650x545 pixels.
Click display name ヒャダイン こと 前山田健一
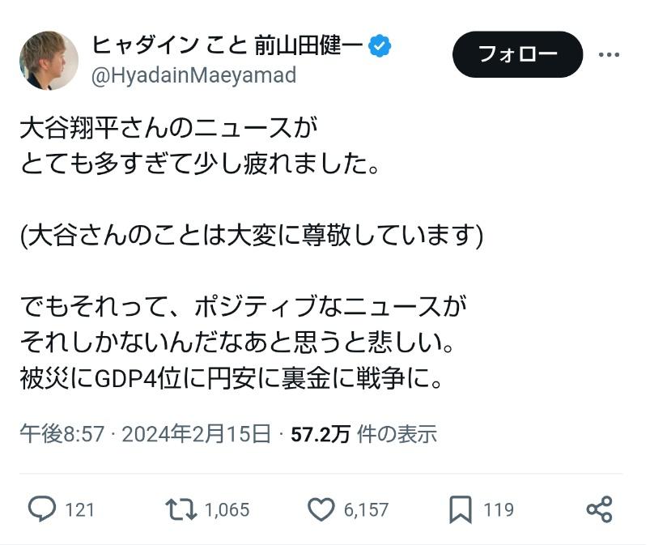coord(227,45)
